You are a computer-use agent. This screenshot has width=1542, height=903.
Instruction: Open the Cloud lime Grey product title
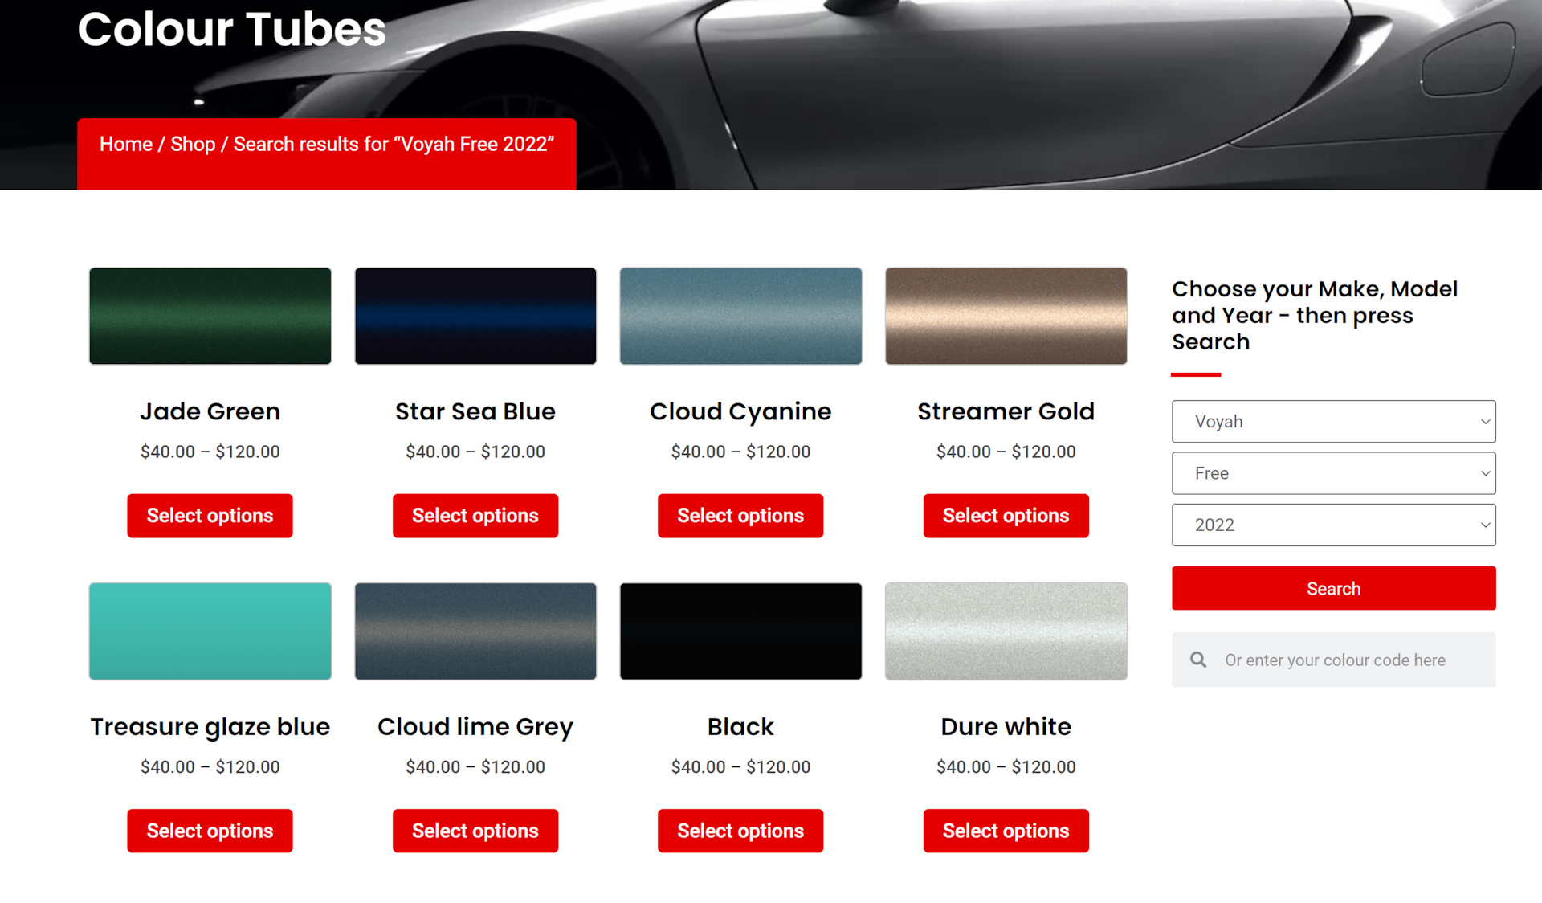(x=475, y=726)
